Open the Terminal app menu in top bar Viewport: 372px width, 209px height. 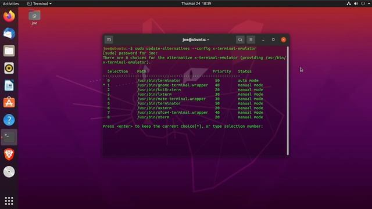click(x=40, y=3)
